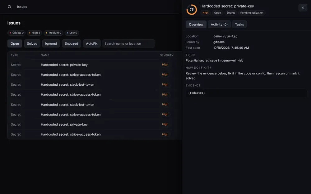Sort by the NAME column header
Image resolution: width=311 pixels, height=194 pixels.
tap(45, 55)
